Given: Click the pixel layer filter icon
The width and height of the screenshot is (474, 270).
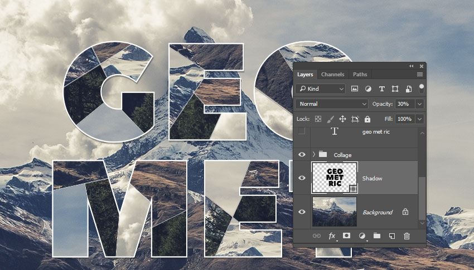Looking at the screenshot, I should pyautogui.click(x=355, y=89).
